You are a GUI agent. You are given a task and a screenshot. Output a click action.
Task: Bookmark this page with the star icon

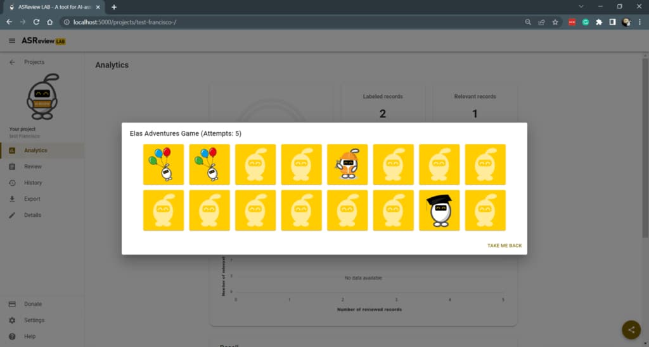[x=555, y=22]
